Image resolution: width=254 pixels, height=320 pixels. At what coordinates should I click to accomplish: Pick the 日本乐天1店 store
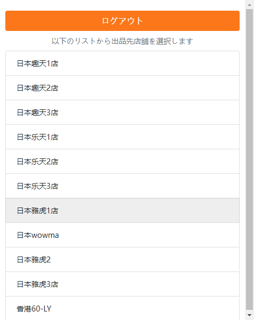click(122, 137)
